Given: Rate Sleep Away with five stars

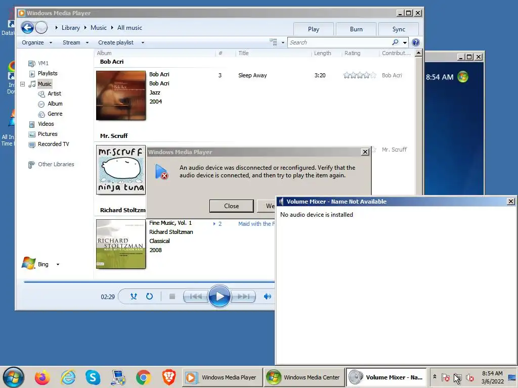Looking at the screenshot, I should 373,75.
